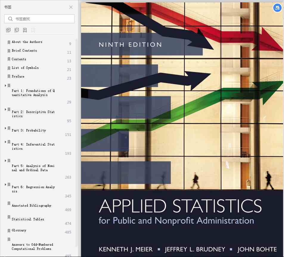Expand Part 2: Descriptive Statistics
The width and height of the screenshot is (284, 257).
pyautogui.click(x=5, y=109)
